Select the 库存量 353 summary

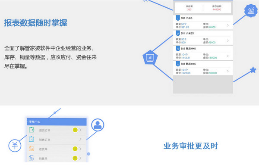[189, 8]
